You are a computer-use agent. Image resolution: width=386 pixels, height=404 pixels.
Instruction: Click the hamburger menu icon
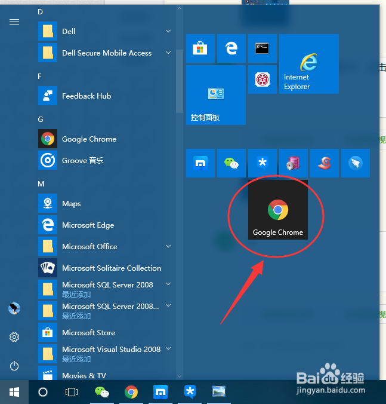tap(14, 22)
